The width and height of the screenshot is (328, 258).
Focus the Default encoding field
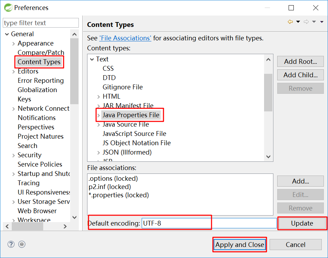pyautogui.click(x=209, y=224)
